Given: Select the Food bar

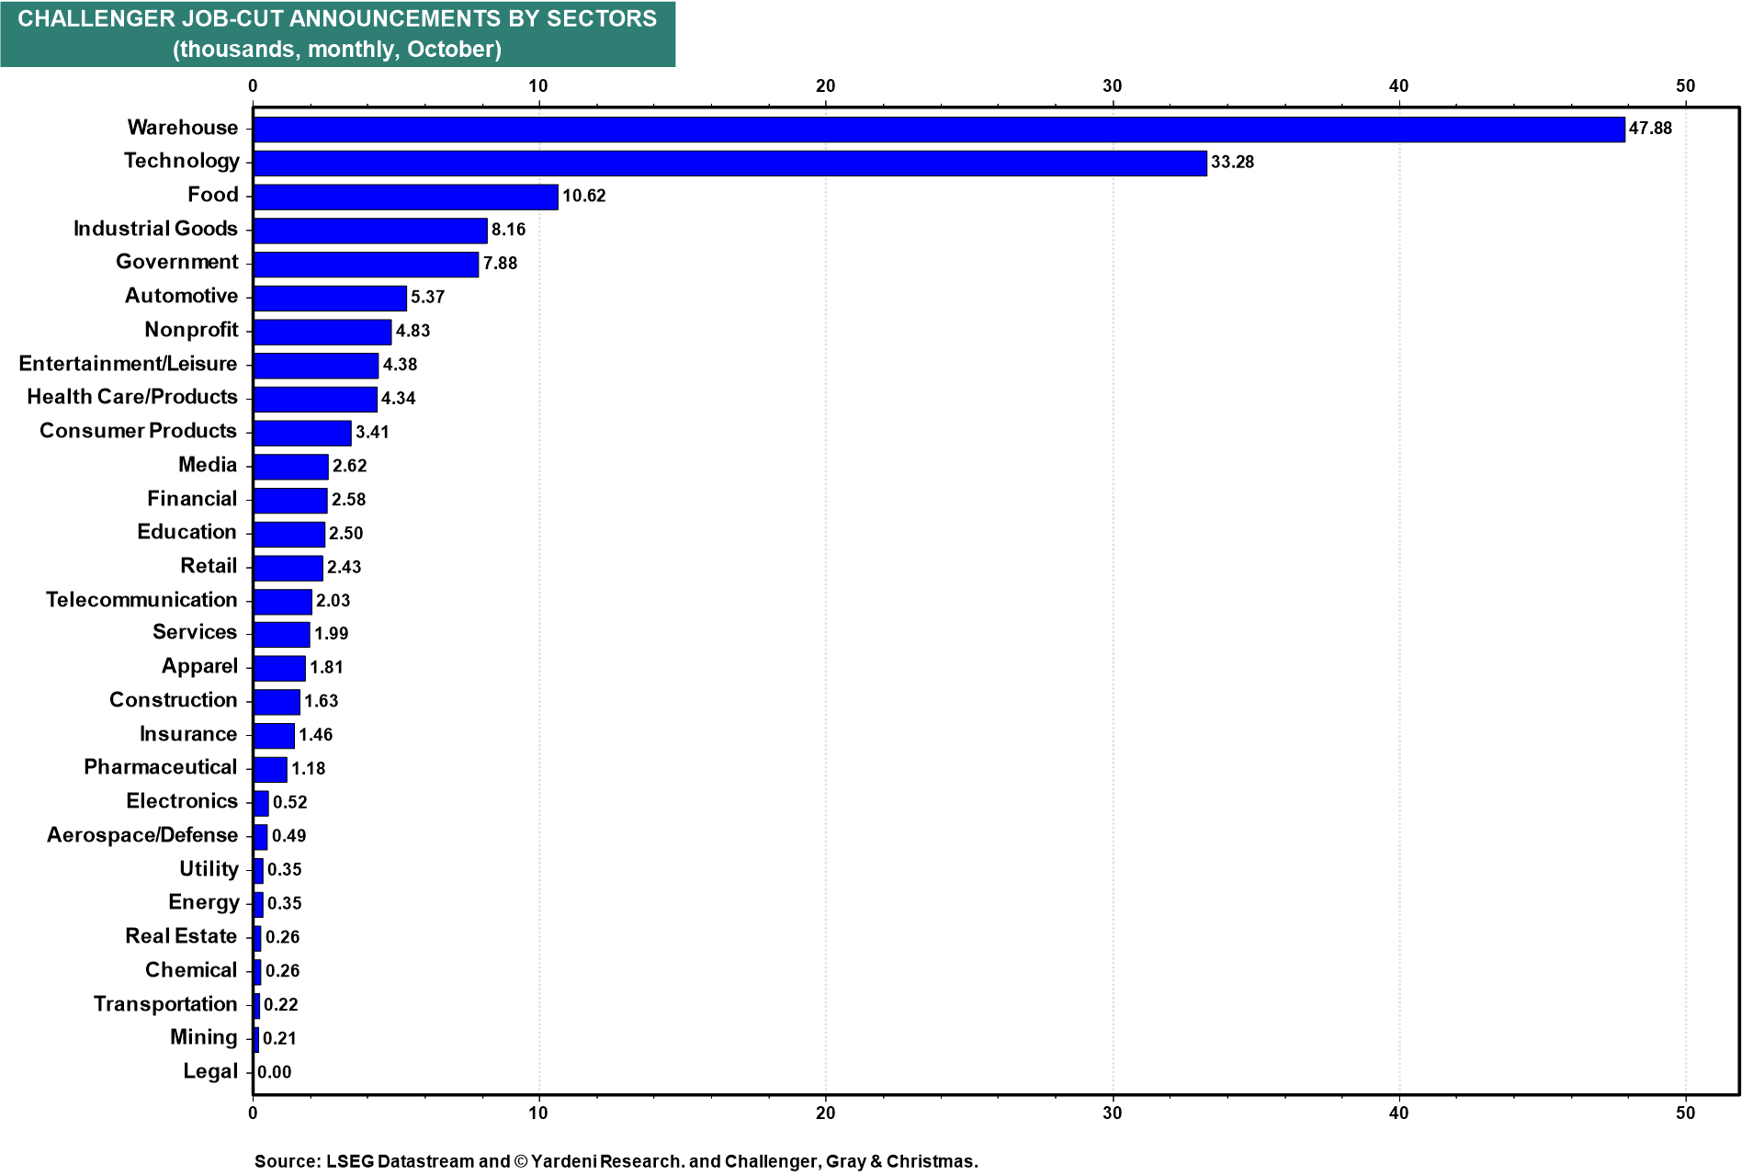Looking at the screenshot, I should 405,197.
